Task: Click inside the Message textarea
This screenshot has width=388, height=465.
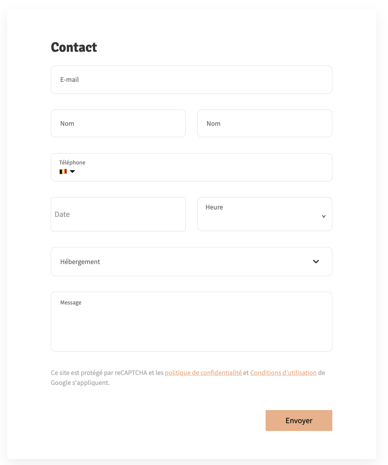Action: [x=192, y=321]
